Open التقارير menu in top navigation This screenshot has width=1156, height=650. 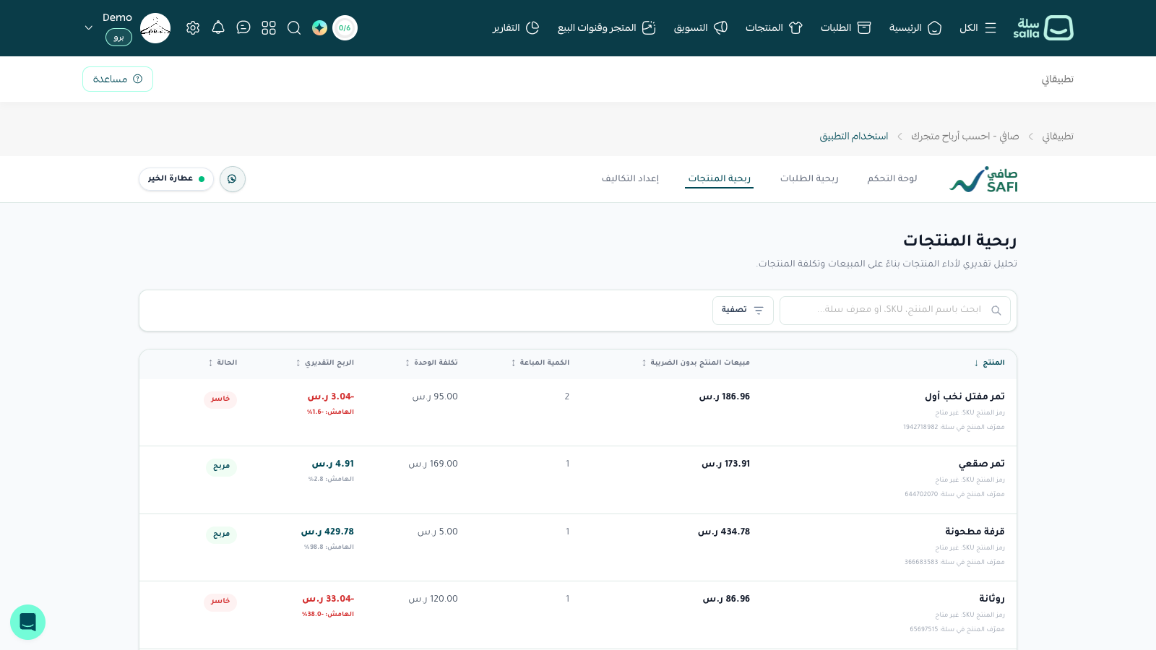tap(516, 28)
